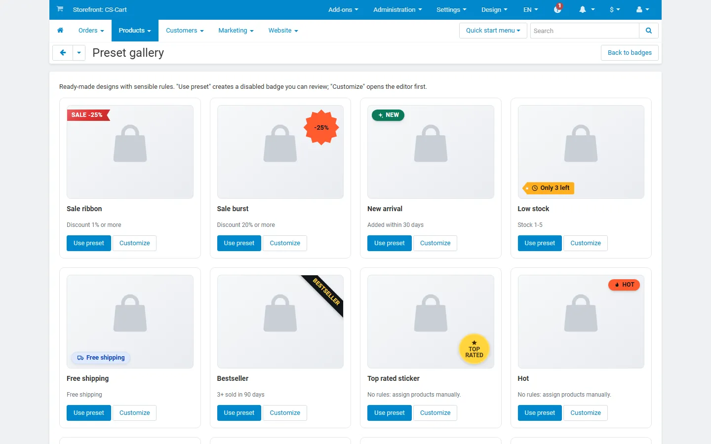This screenshot has width=711, height=444.
Task: Expand the dropdown next to back arrow
Action: tap(79, 53)
